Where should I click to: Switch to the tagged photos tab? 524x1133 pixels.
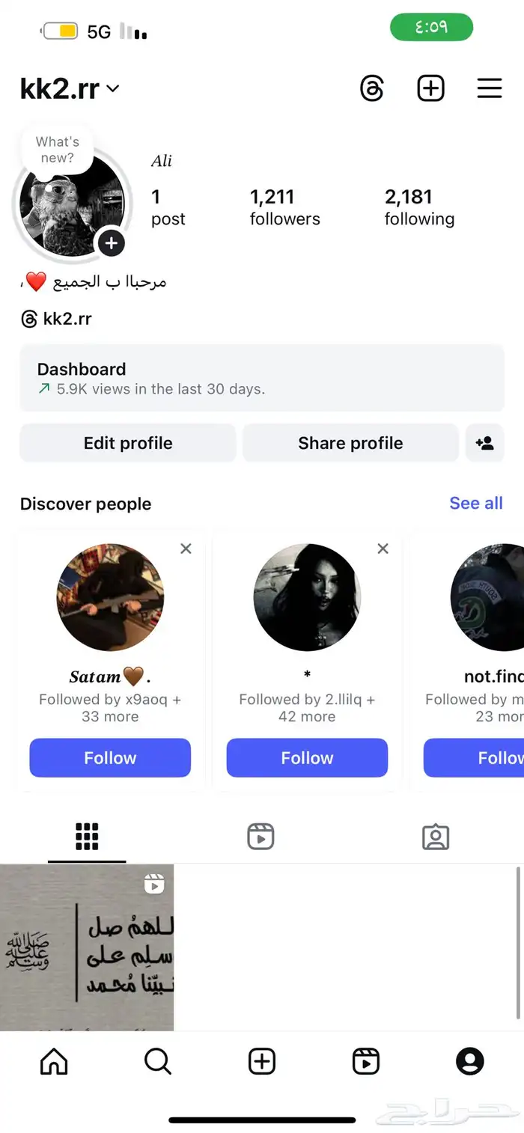point(435,837)
